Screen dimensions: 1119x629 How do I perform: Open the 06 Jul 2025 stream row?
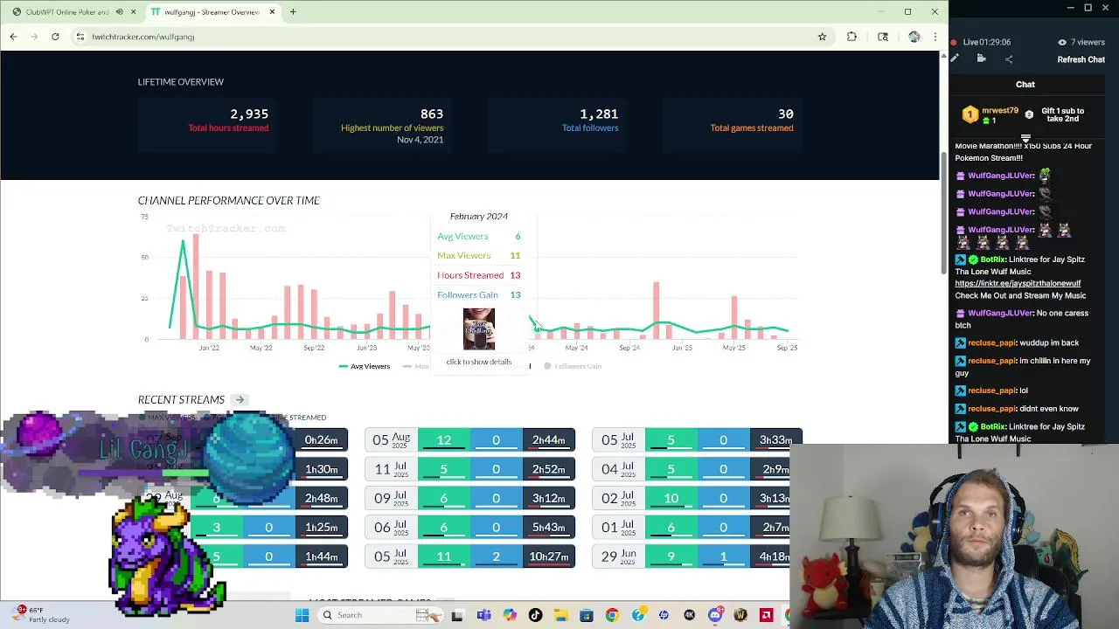pyautogui.click(x=469, y=528)
